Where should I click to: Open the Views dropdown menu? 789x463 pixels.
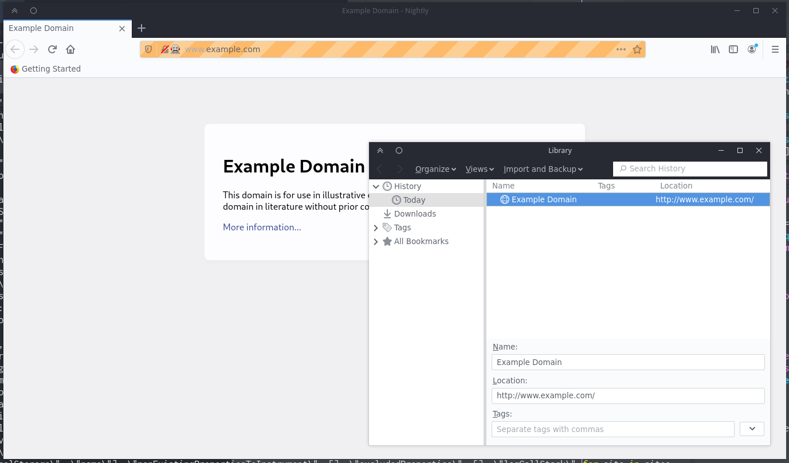point(480,169)
